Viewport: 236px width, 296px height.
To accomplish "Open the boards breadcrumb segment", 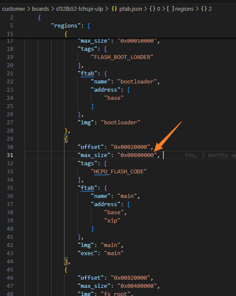I will pyautogui.click(x=40, y=9).
